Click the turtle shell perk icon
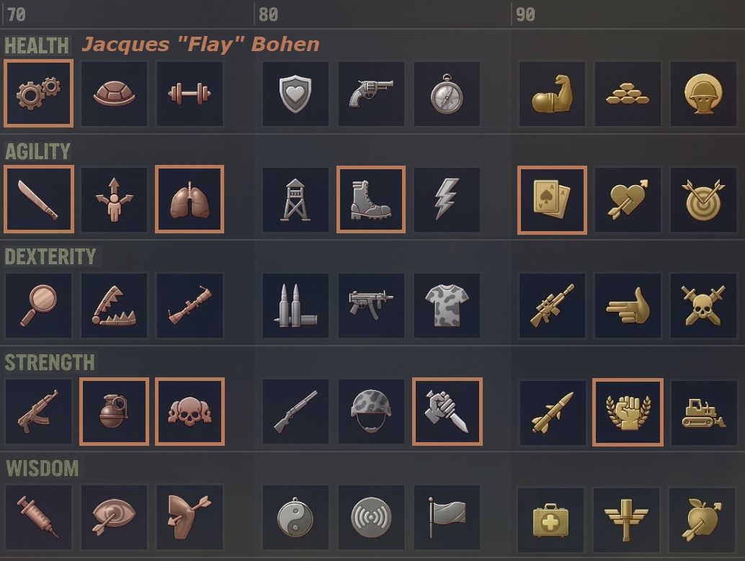 click(x=114, y=94)
